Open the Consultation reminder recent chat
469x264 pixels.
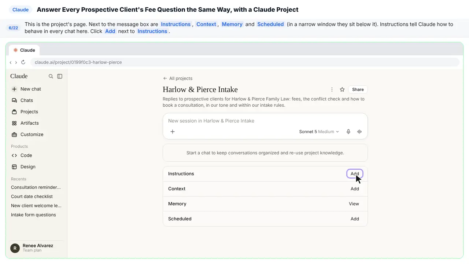tap(37, 187)
